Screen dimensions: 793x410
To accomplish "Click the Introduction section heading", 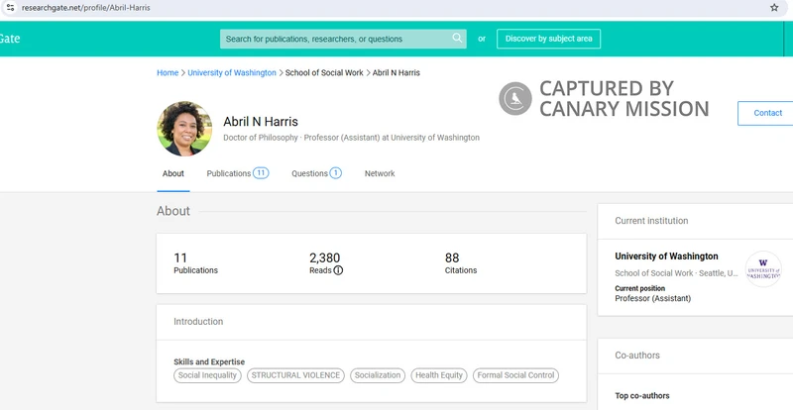I will coord(198,322).
